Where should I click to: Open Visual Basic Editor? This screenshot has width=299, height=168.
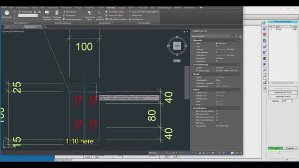tap(114, 12)
